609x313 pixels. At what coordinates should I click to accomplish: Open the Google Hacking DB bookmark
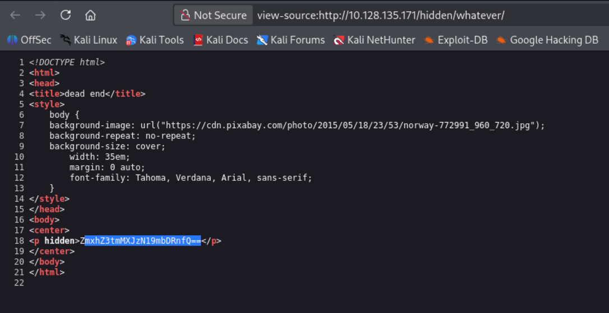[548, 40]
